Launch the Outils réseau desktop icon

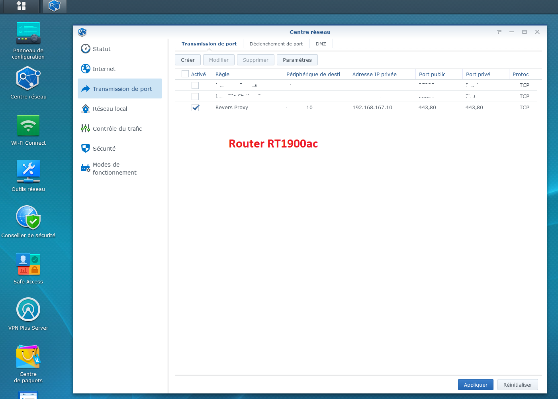coord(28,172)
